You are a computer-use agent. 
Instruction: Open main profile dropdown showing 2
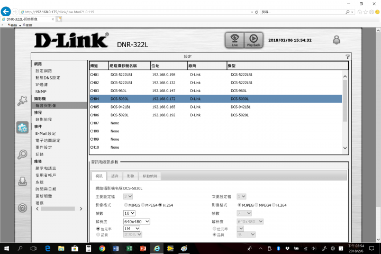[128, 196]
